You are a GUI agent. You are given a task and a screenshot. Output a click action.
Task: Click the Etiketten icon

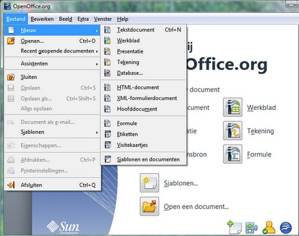[x=107, y=134]
